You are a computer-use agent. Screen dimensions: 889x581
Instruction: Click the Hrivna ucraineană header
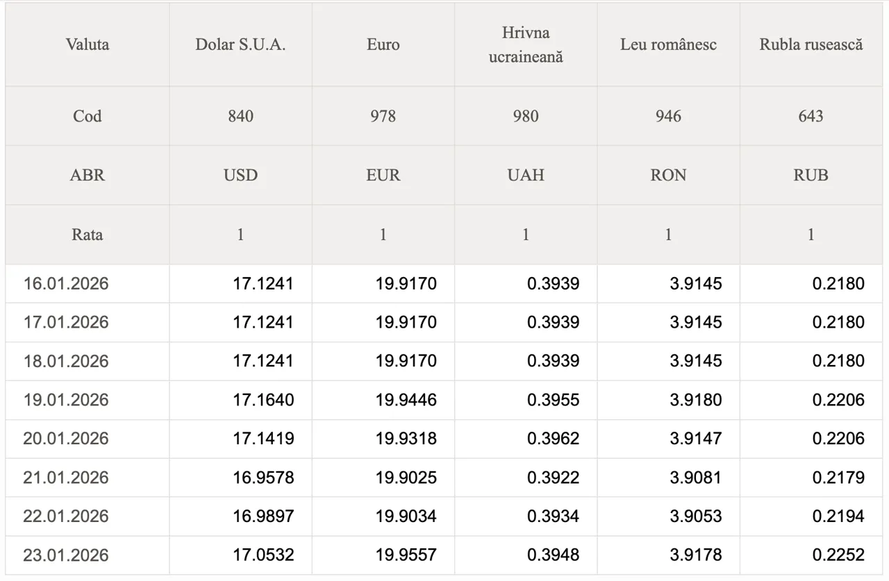point(526,44)
